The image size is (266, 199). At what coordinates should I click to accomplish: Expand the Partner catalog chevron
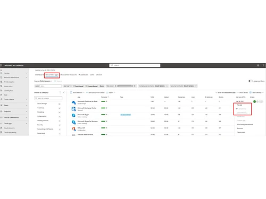[27, 99]
